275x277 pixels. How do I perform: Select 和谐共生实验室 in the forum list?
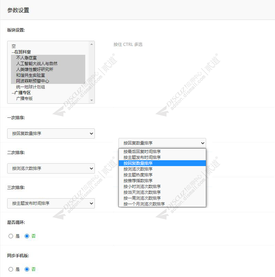(x=48, y=75)
